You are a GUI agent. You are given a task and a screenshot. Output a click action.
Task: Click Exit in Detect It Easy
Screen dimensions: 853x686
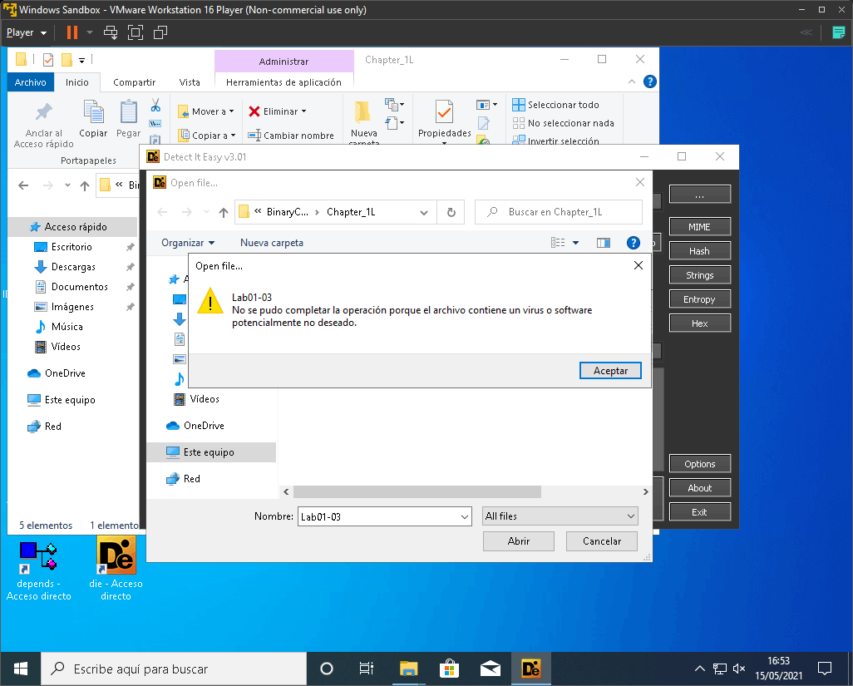point(699,512)
